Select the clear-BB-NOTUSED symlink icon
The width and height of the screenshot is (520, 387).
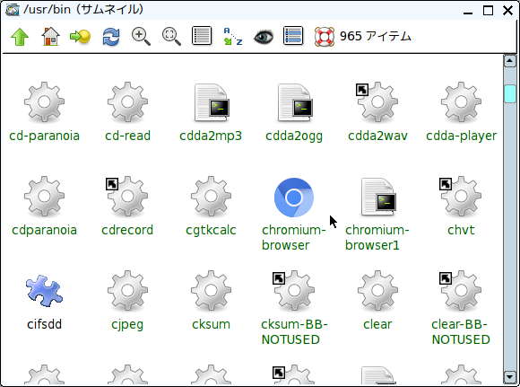click(x=461, y=291)
